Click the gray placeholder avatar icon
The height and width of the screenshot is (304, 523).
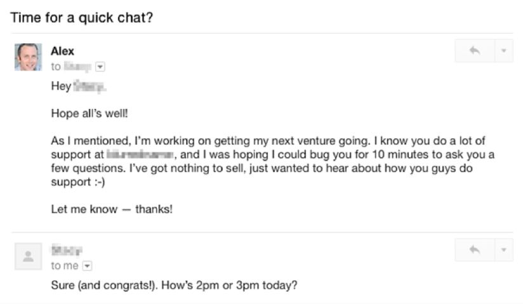28,256
